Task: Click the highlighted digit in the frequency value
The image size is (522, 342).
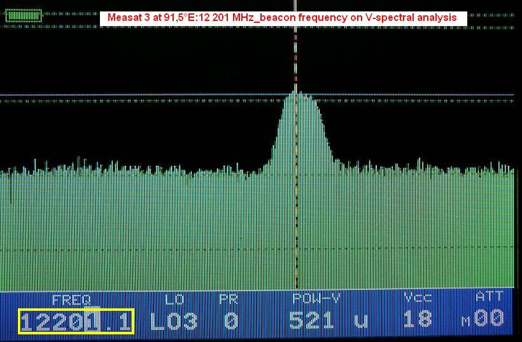Action: pos(92,322)
